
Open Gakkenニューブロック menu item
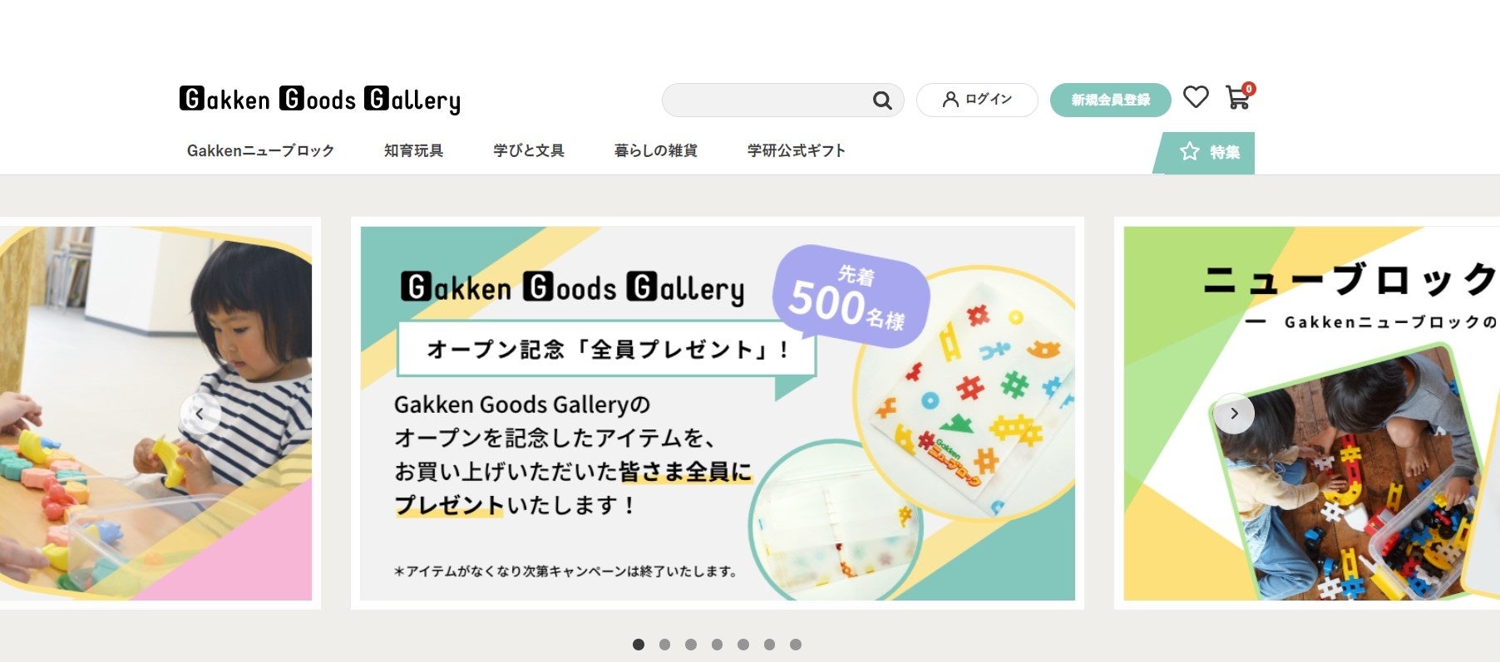pyautogui.click(x=260, y=150)
